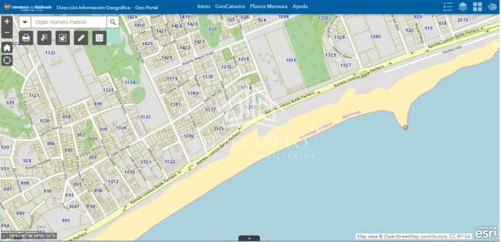This screenshot has width=501, height=242.
Task: Select parcel block 1329 on the map
Action: (x=331, y=55)
